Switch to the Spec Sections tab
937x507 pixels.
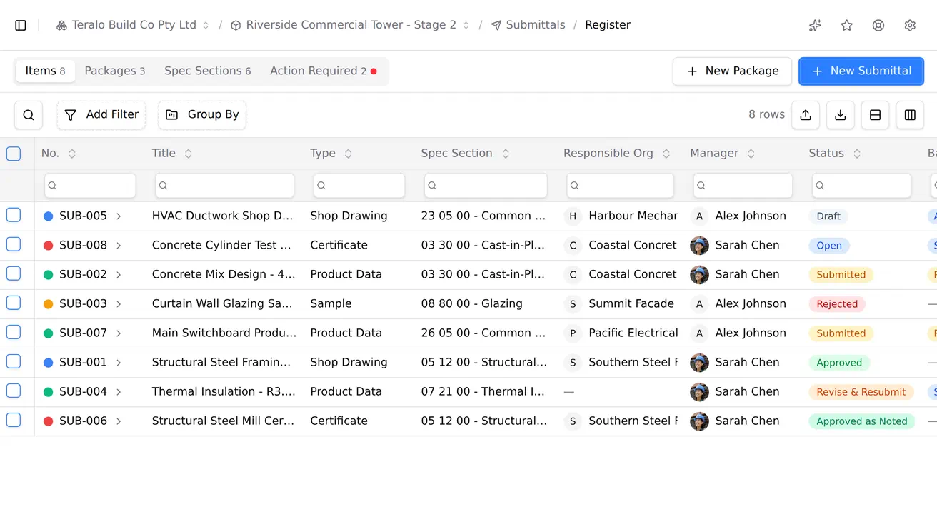[208, 71]
